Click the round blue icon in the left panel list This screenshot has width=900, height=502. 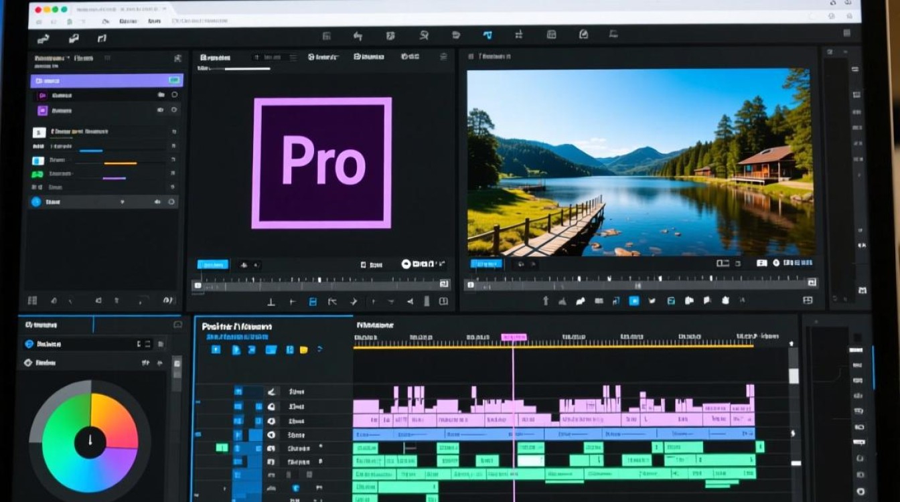tap(36, 201)
